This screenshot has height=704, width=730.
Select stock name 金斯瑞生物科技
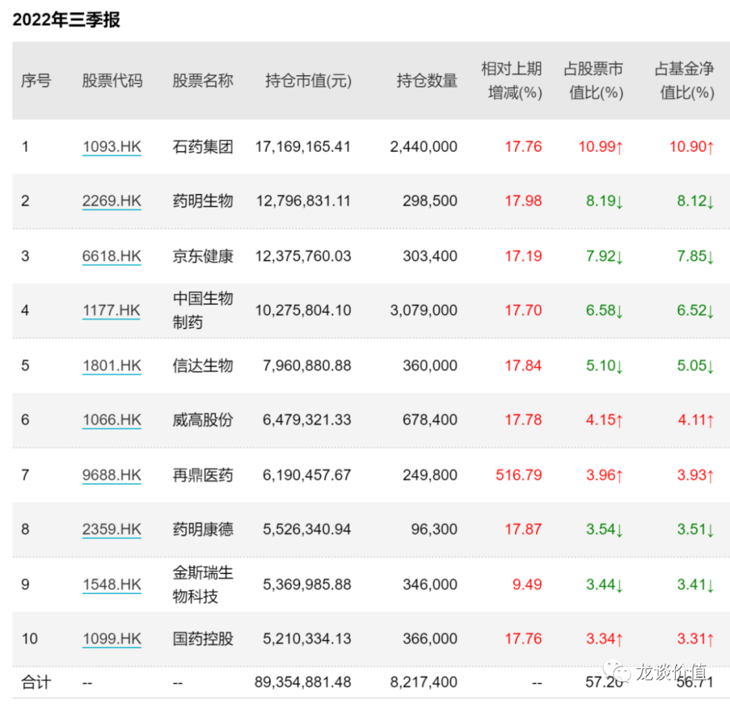pos(203,584)
